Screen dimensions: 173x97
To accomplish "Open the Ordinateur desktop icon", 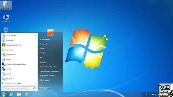I will 6,18.
